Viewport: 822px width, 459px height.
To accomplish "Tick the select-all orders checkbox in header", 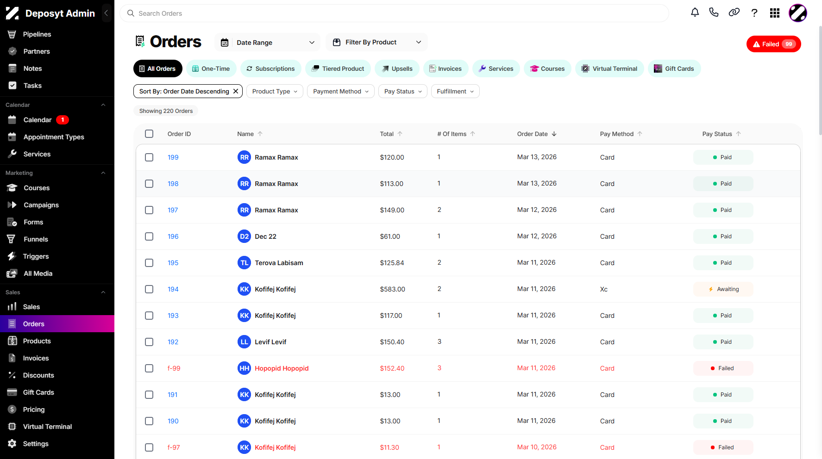I will point(149,134).
